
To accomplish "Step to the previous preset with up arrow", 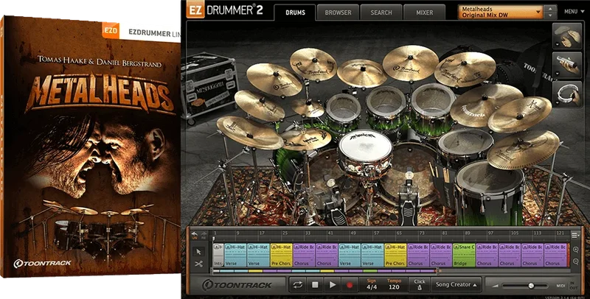I will tap(550, 9).
